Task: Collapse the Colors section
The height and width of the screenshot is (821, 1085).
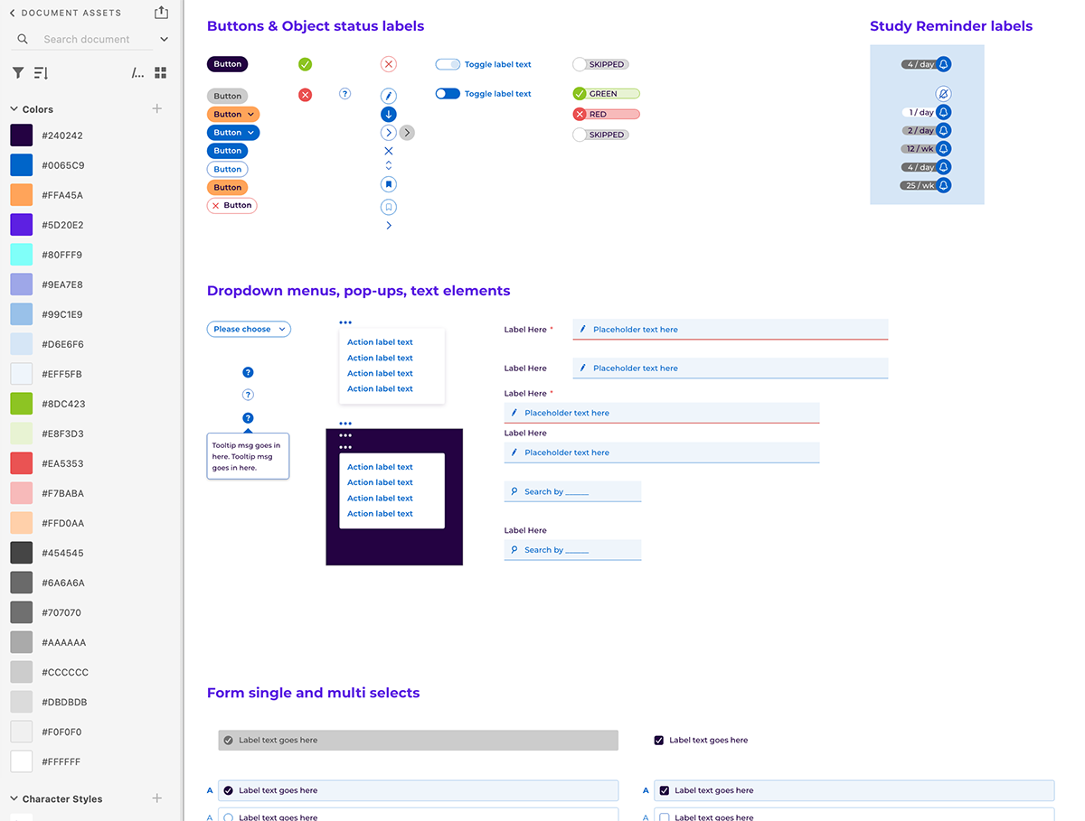Action: click(x=14, y=109)
